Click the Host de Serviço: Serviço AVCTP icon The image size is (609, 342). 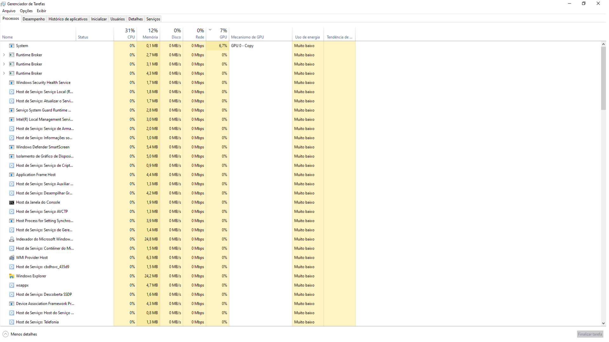(12, 212)
